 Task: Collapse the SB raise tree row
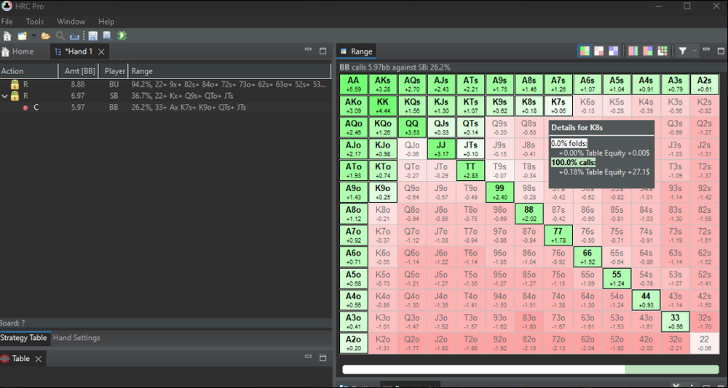click(4, 96)
